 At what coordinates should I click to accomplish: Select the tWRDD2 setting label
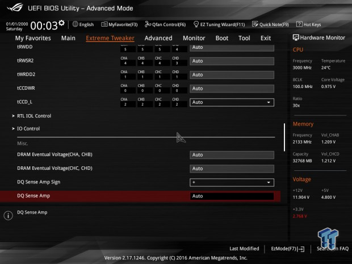(26, 74)
